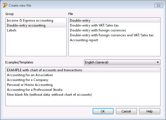Choose Accounting for an Association template
The image size is (166, 120).
pos(83,75)
